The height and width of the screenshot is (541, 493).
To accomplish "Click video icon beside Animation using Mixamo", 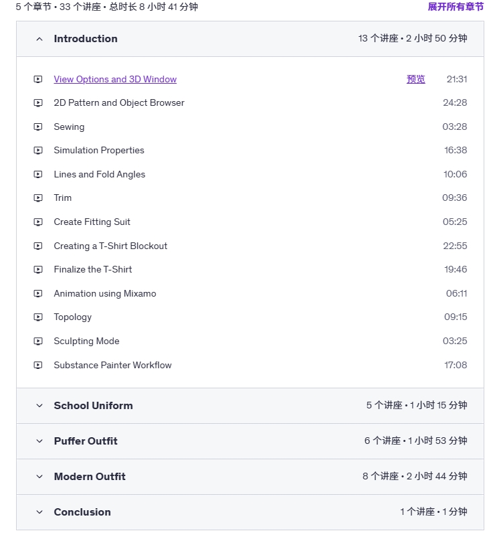I will pos(38,294).
